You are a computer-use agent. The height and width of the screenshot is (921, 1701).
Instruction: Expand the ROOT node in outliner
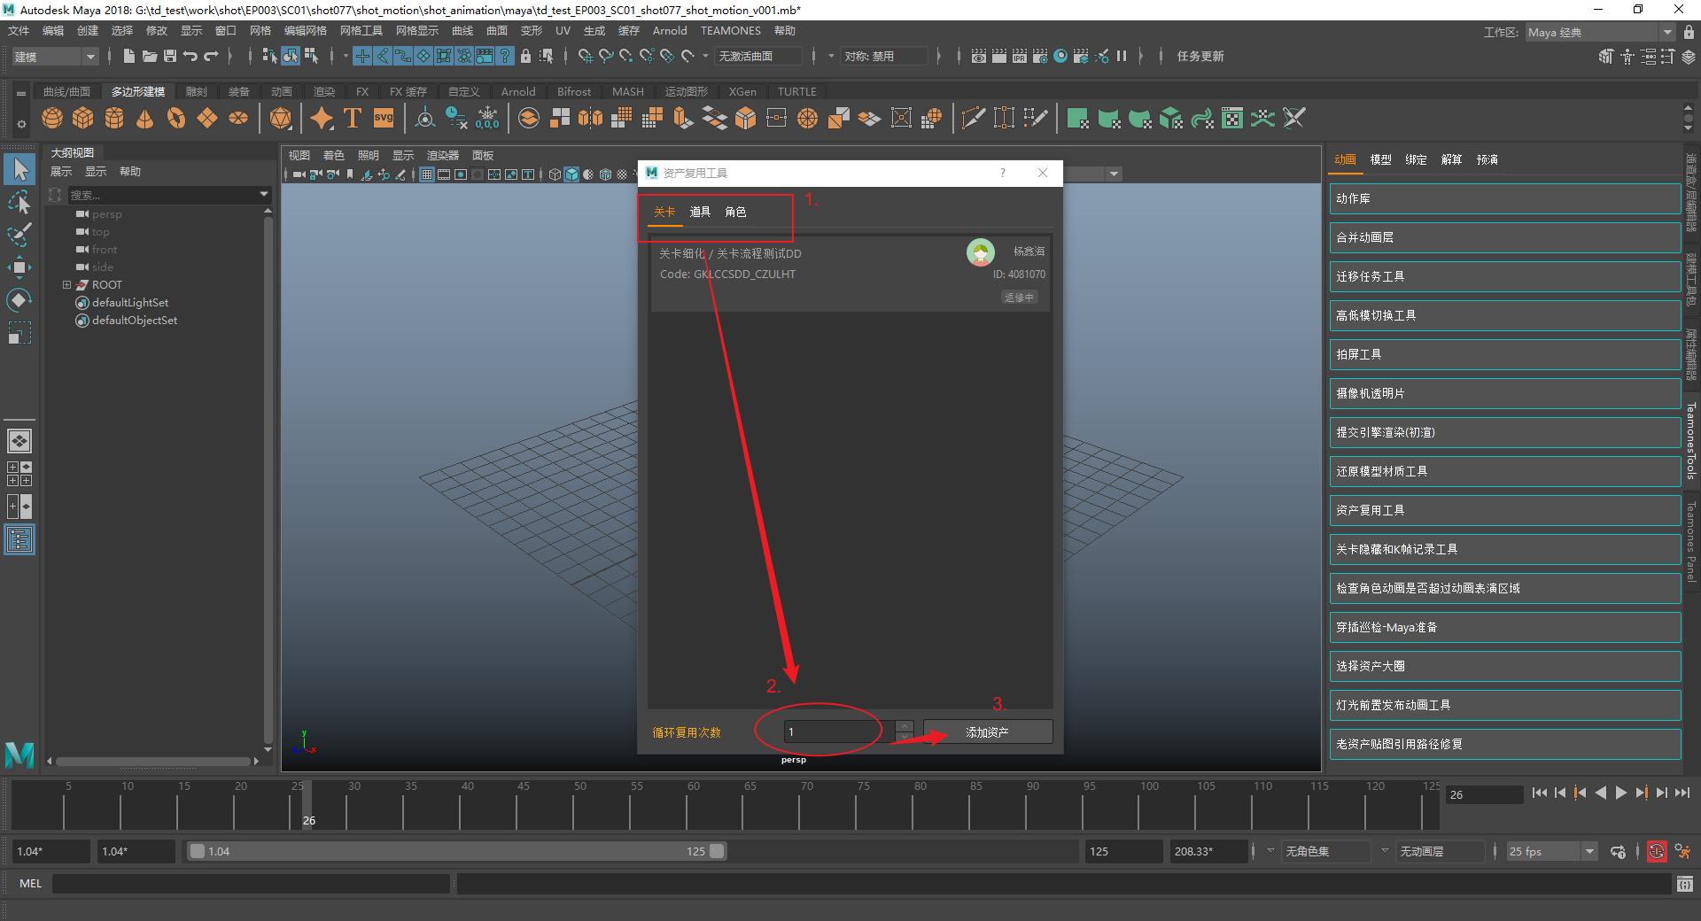66,285
